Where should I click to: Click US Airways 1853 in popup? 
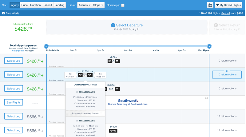pyautogui.click(x=85, y=129)
